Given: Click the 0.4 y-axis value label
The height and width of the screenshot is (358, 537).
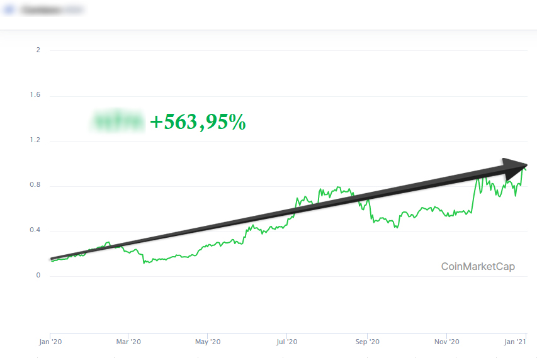Looking at the screenshot, I should click(x=35, y=230).
